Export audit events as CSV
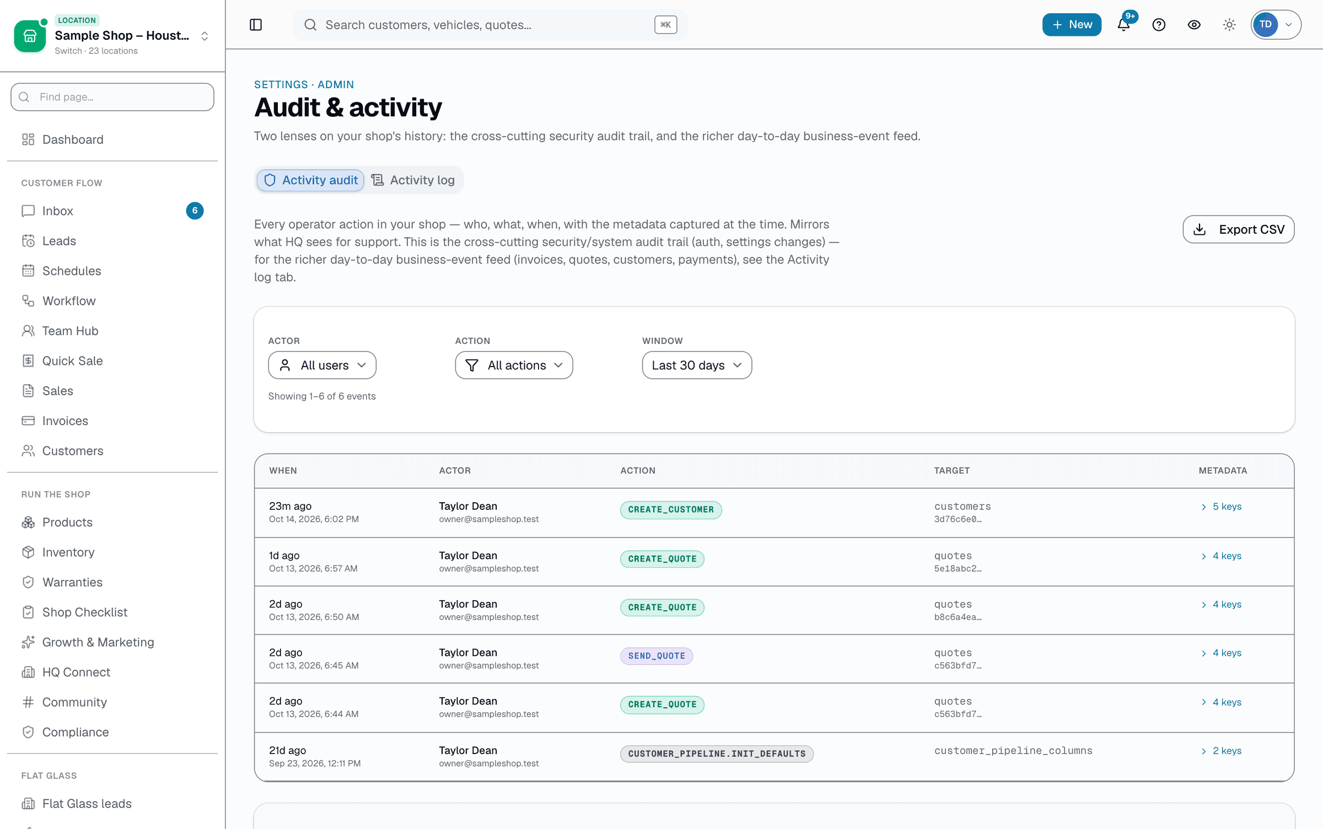The height and width of the screenshot is (829, 1323). pos(1238,229)
